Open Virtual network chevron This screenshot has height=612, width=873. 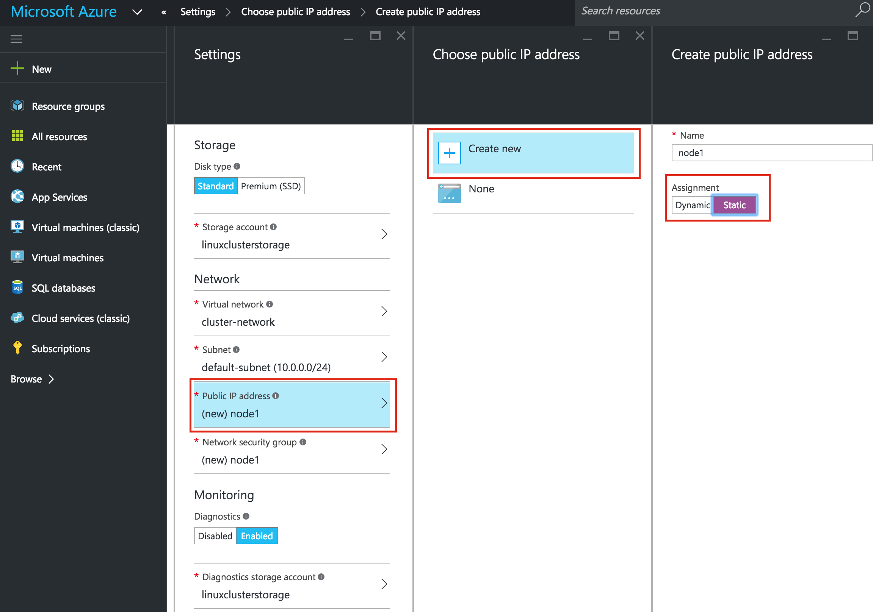click(x=384, y=312)
